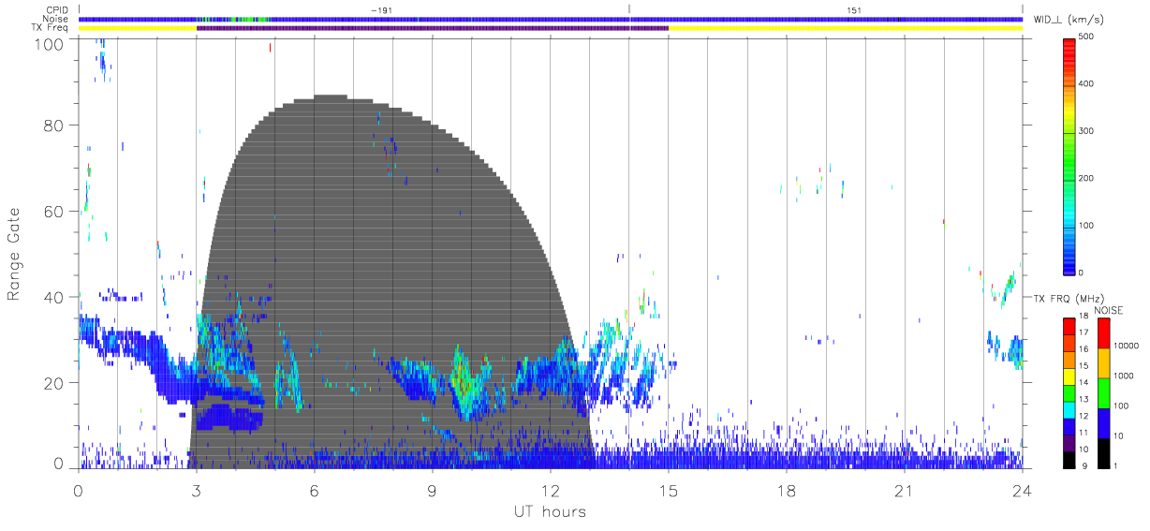Image resolution: width=1150 pixels, height=531 pixels.
Task: Pick the cyan 12–13 MHz TX FRQ segment
Action: coord(1069,408)
